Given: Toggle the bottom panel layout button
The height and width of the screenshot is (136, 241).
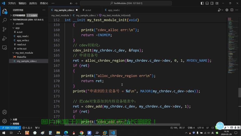Looking at the screenshot, I should pyautogui.click(x=207, y=3).
